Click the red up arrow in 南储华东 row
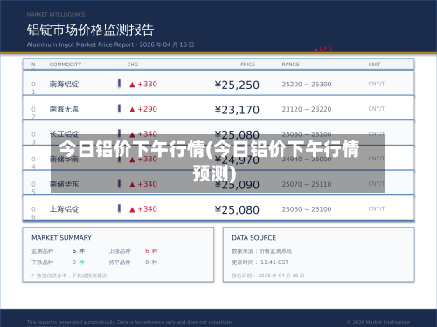The height and width of the screenshot is (327, 437). click(x=132, y=185)
